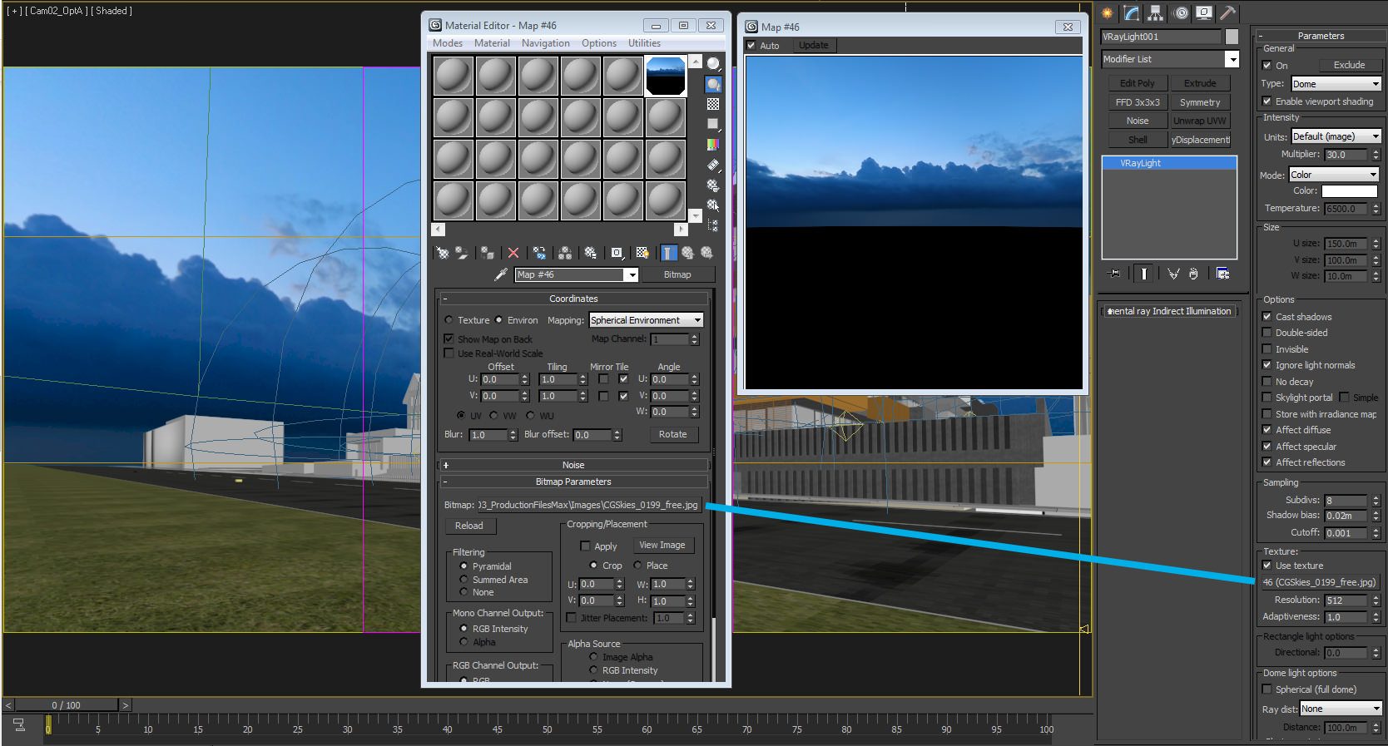This screenshot has width=1388, height=746.
Task: Uncheck Show Map on Back
Action: pos(449,339)
